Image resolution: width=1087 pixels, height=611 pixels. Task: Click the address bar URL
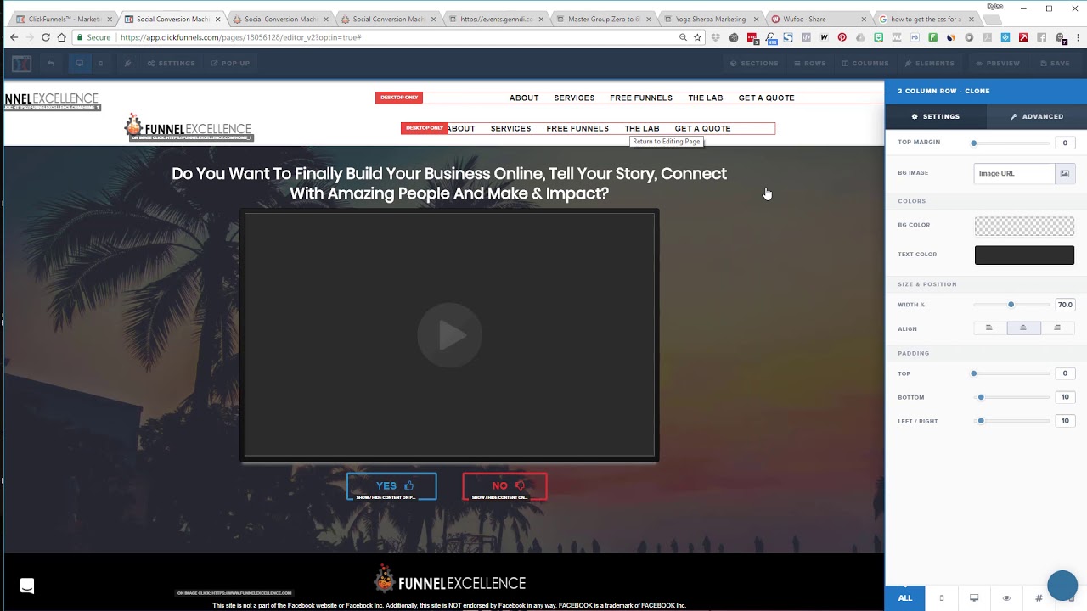point(241,37)
